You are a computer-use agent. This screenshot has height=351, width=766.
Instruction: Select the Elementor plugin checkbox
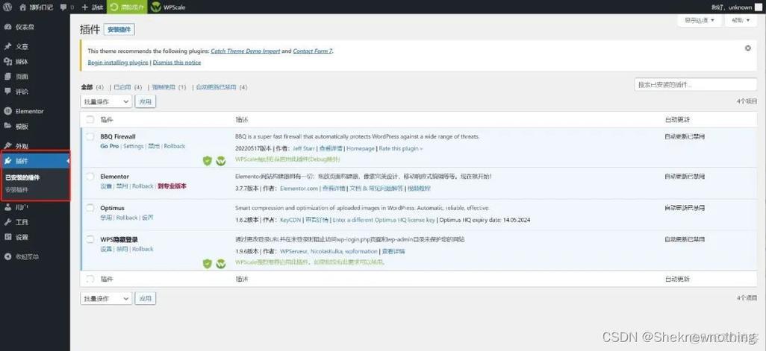click(x=90, y=177)
